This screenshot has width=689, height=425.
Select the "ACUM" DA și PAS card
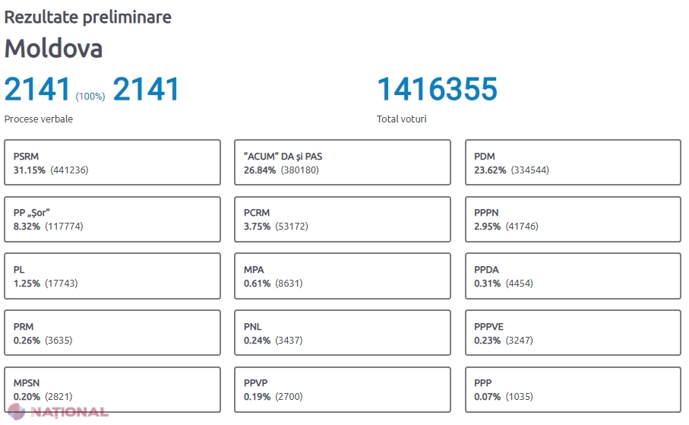[x=343, y=163]
